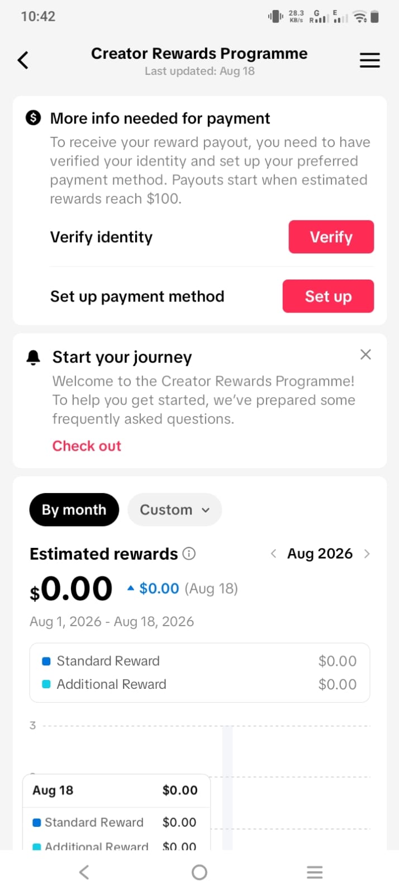Open the Check out FAQ link
Viewport: 399px width, 894px height.
point(87,446)
